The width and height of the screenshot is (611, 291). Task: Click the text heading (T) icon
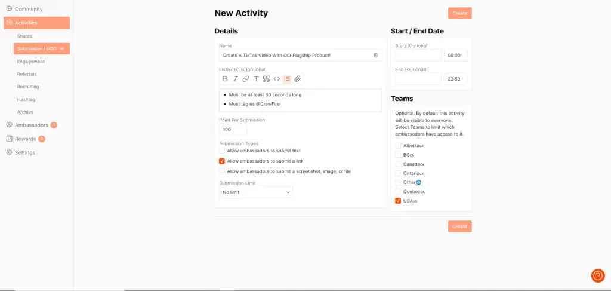[256, 79]
